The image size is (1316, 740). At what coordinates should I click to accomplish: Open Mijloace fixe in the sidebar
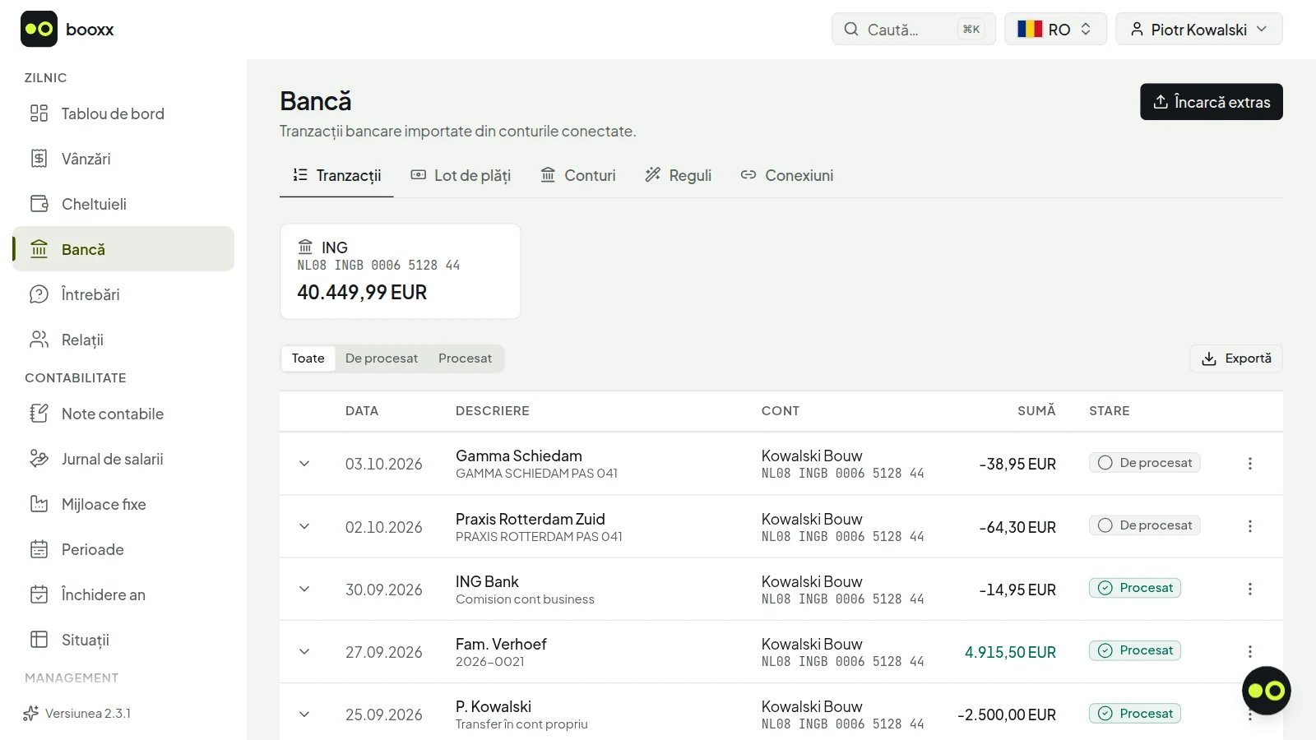(123, 504)
